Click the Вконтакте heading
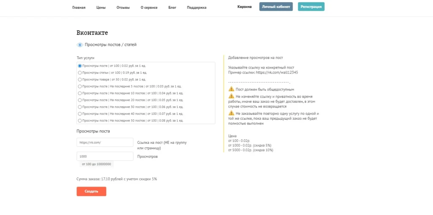This screenshot has height=215, width=433. pyautogui.click(x=92, y=33)
